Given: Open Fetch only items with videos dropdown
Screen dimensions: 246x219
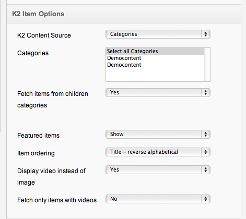Looking at the screenshot, I should pyautogui.click(x=158, y=199).
